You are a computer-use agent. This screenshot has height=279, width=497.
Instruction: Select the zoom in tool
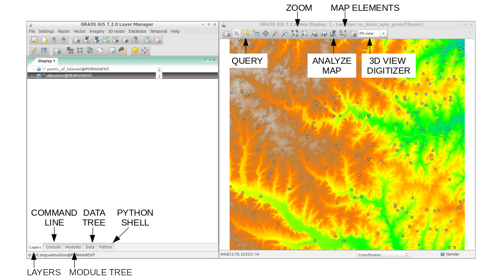(x=275, y=34)
